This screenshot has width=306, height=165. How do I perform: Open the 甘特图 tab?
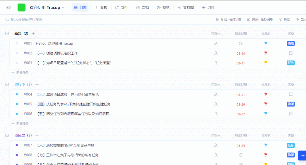186,8
